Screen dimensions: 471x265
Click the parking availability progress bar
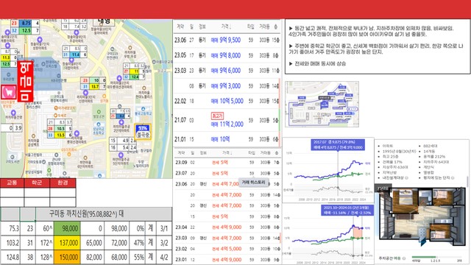(x=436, y=257)
